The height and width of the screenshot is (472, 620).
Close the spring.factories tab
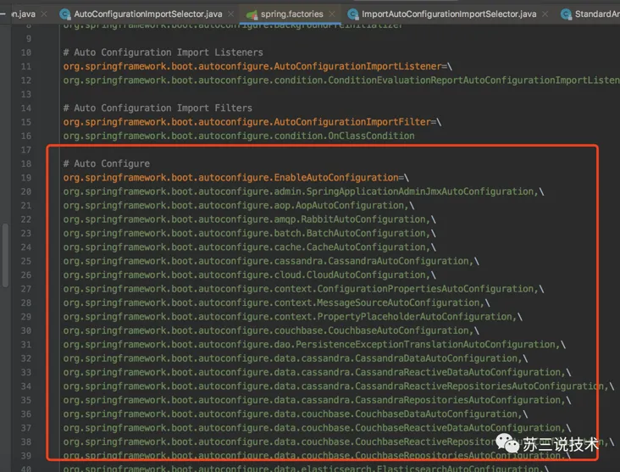point(332,14)
